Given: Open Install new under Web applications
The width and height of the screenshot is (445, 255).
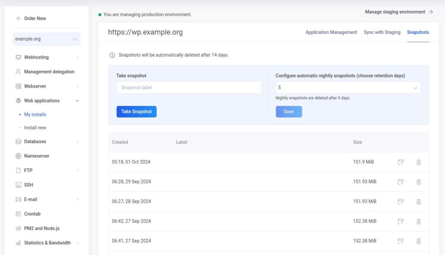Looking at the screenshot, I should [35, 128].
